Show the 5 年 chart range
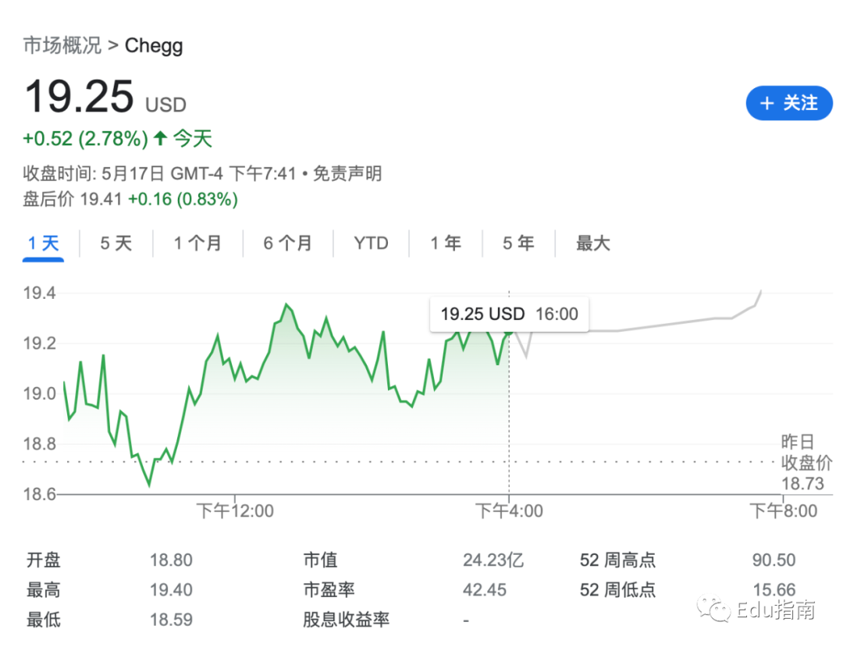Viewport: 843px width, 647px height. (518, 244)
